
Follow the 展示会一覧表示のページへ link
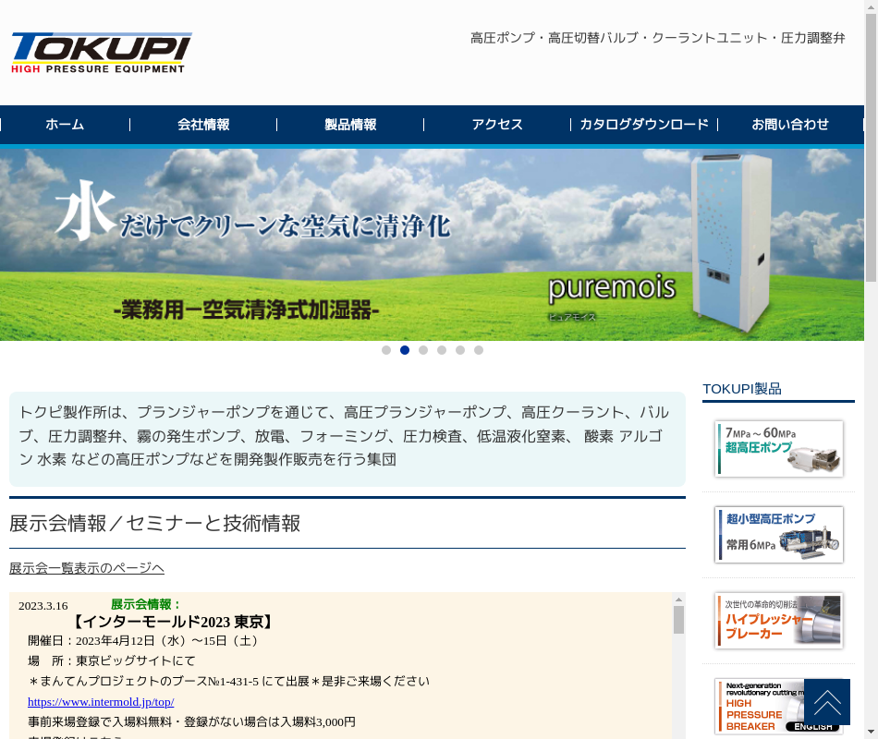click(x=87, y=568)
